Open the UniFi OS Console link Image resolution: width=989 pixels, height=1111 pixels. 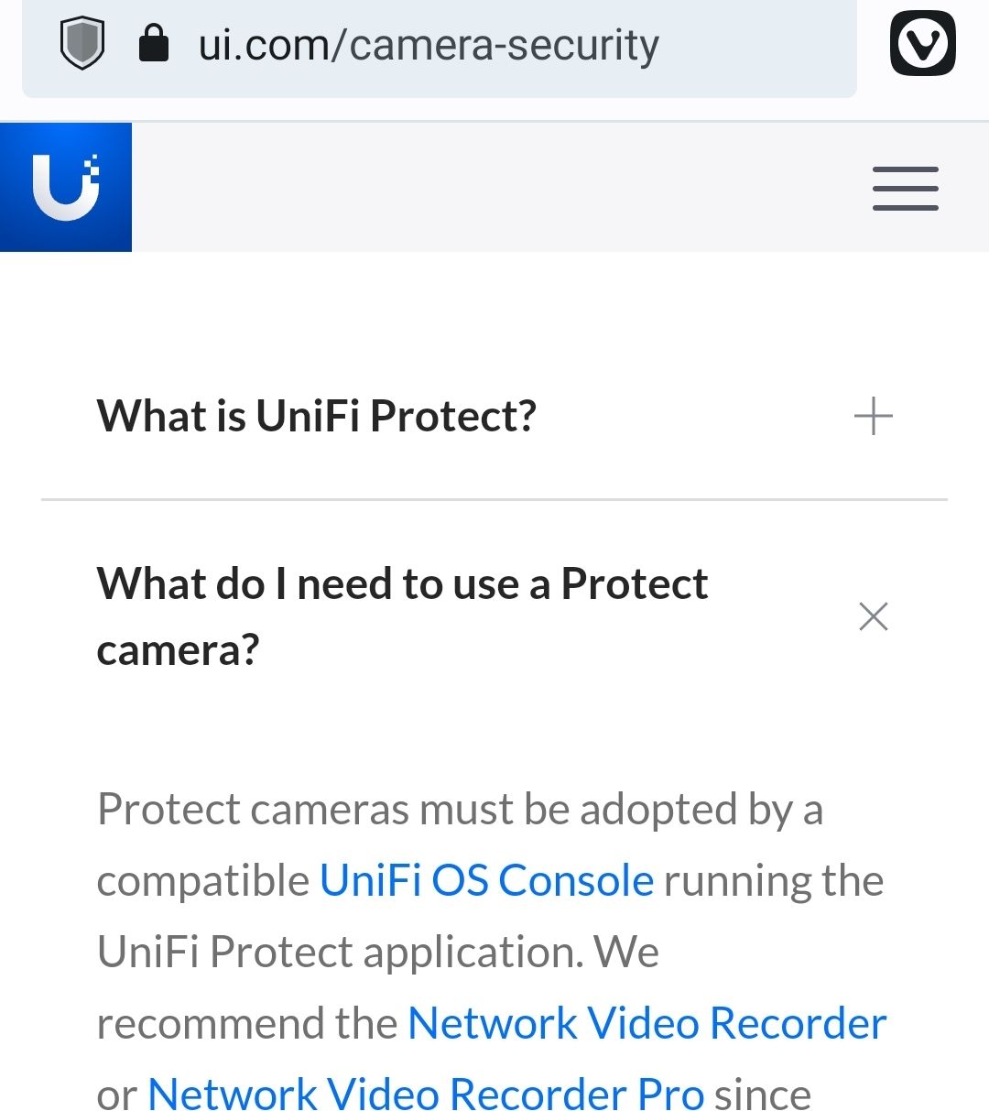click(x=486, y=881)
